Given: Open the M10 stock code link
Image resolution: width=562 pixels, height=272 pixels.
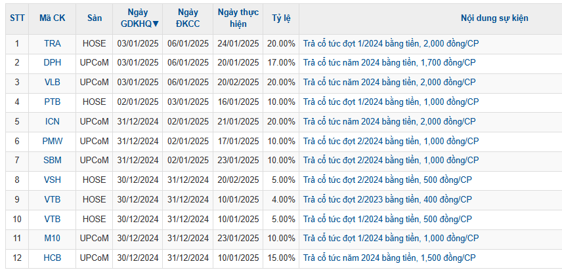Looking at the screenshot, I should click(x=53, y=239).
